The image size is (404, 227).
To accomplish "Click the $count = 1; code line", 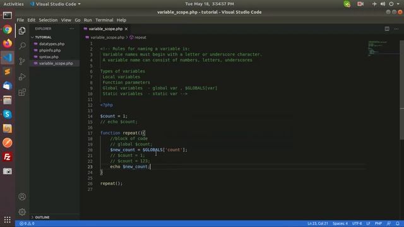I will click(114, 116).
